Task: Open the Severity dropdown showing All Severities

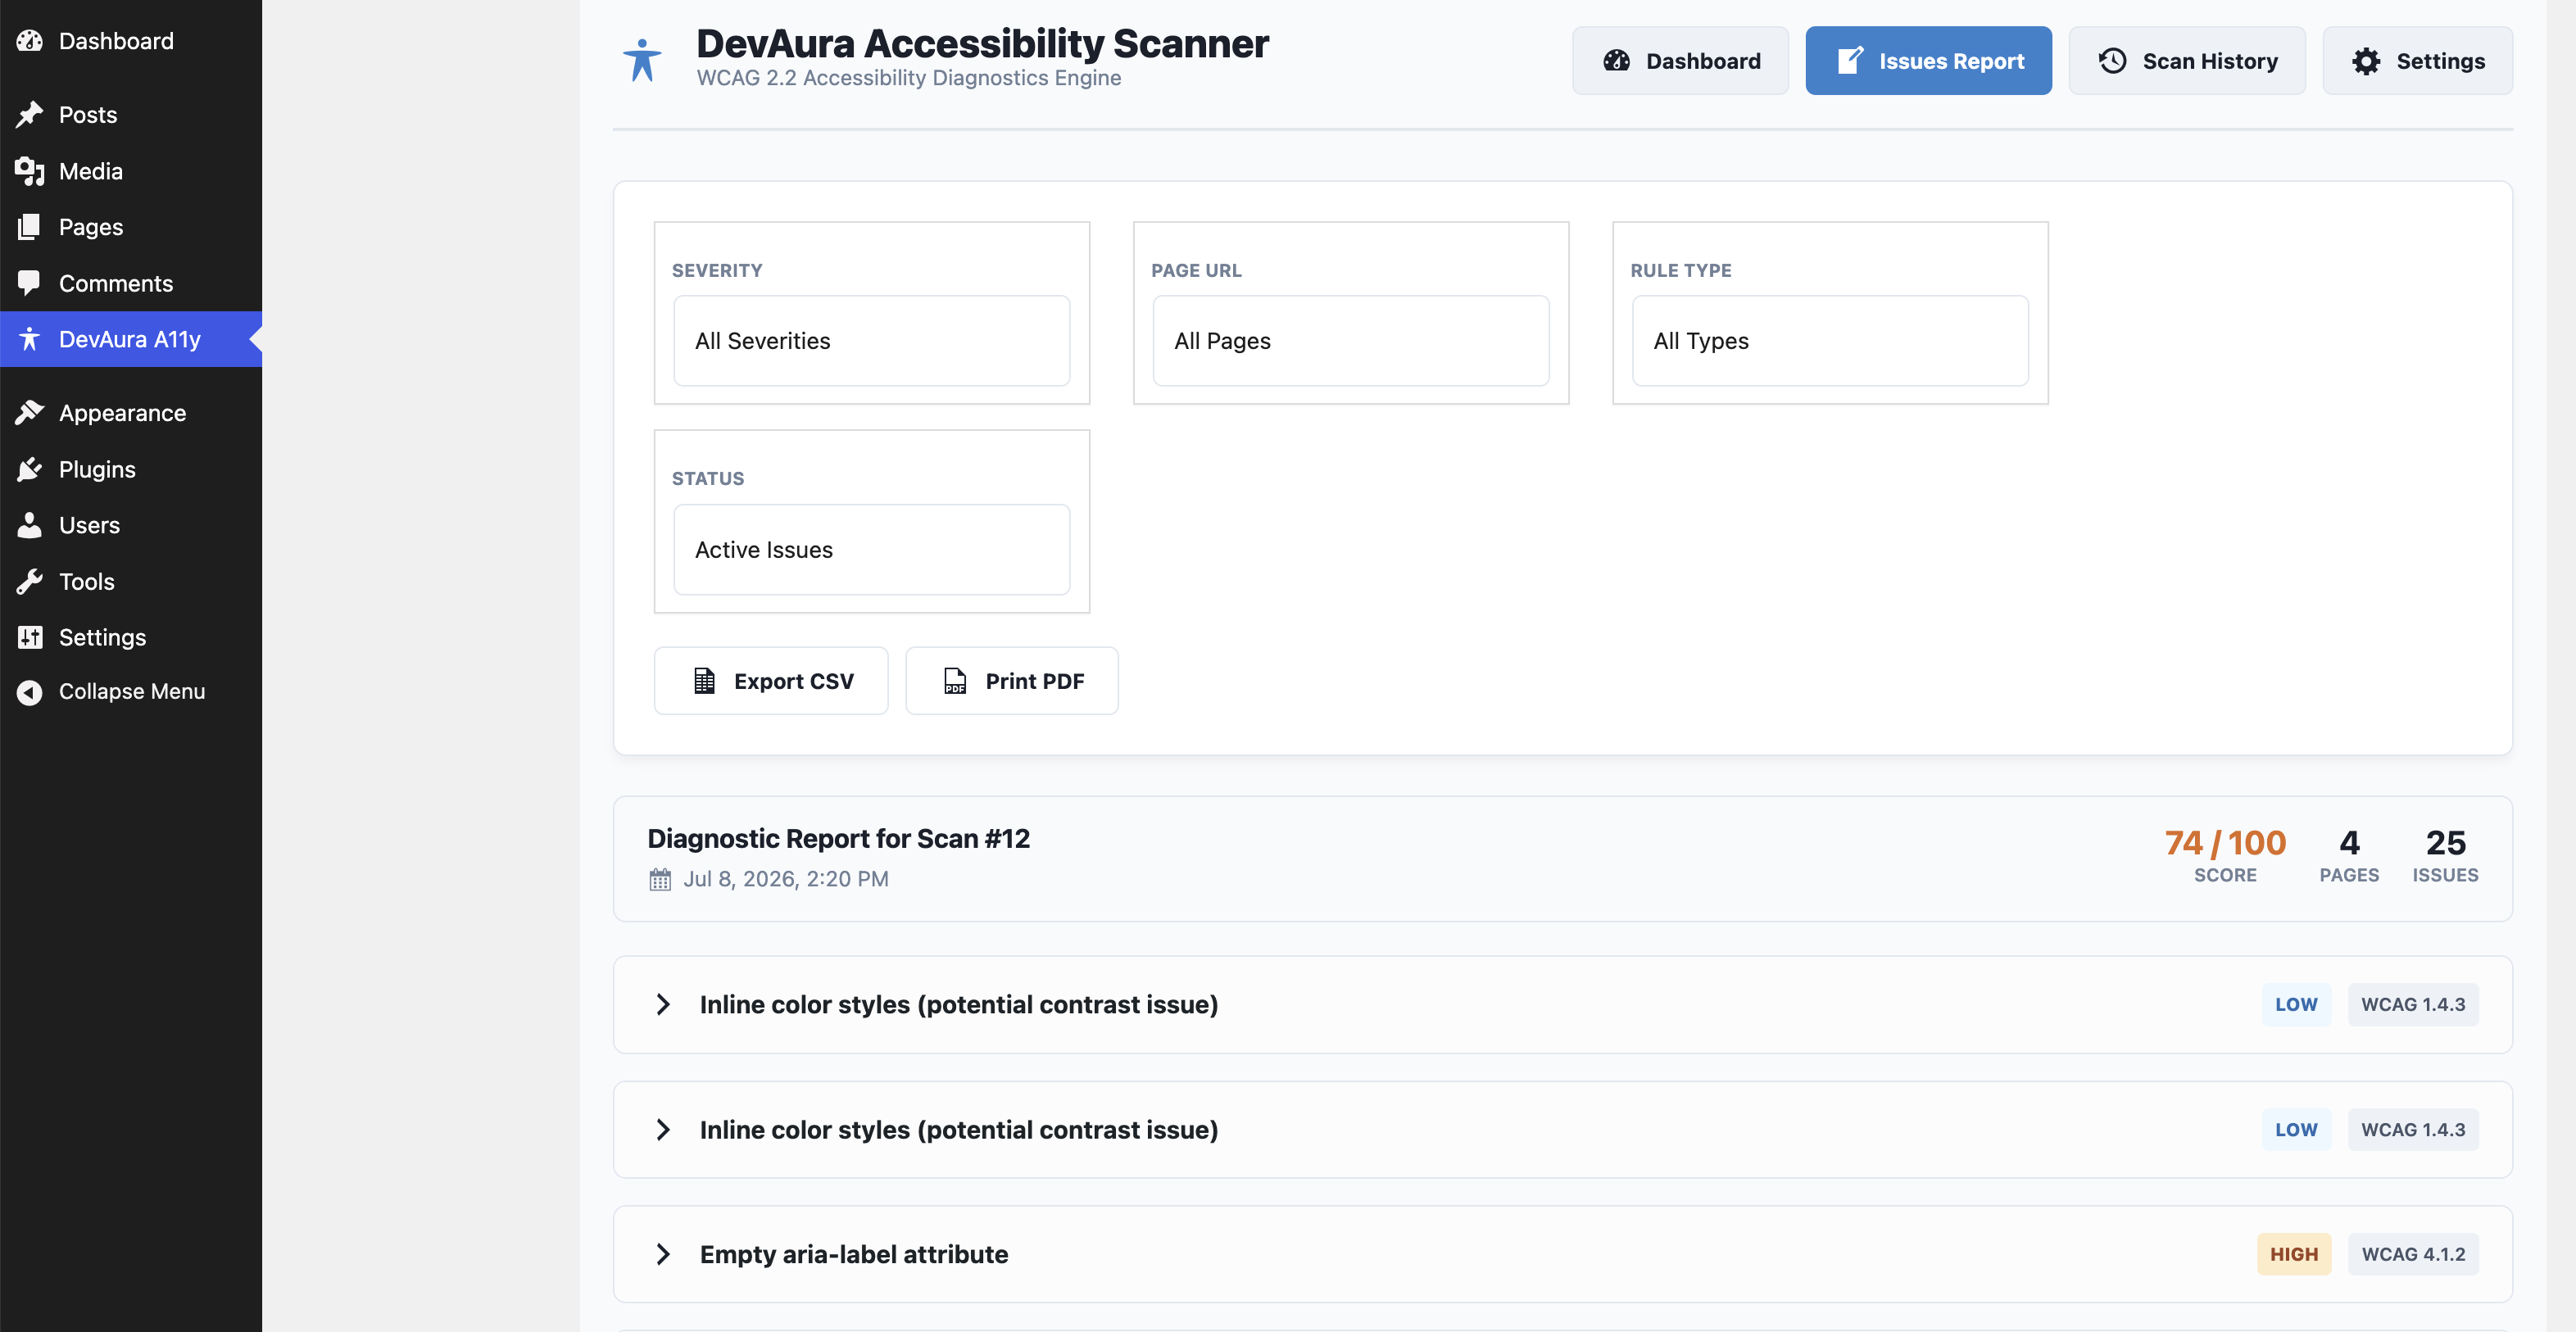Action: pyautogui.click(x=872, y=341)
